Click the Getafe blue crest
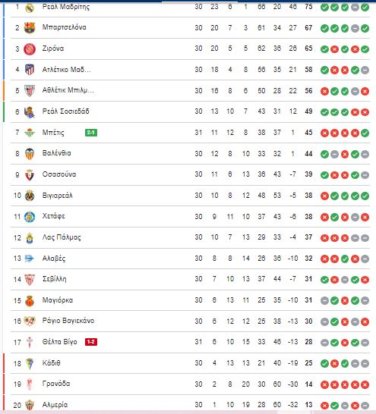Screen dimensions: 376x414 (x=30, y=217)
